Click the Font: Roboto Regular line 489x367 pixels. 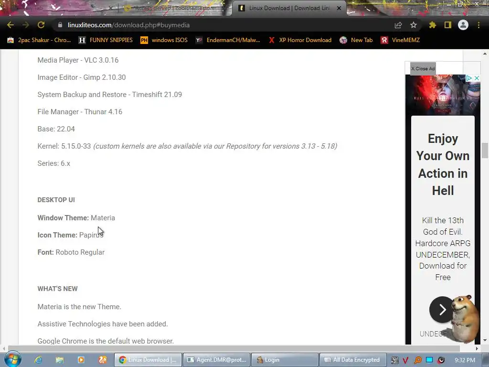(x=71, y=252)
